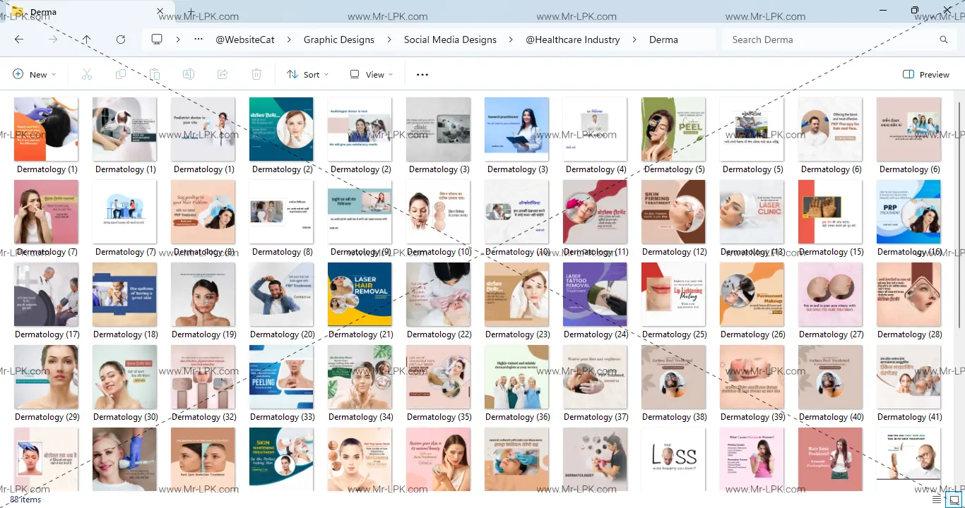Viewport: 965px width, 508px height.
Task: Switch to details view in status bar
Action: 937,500
